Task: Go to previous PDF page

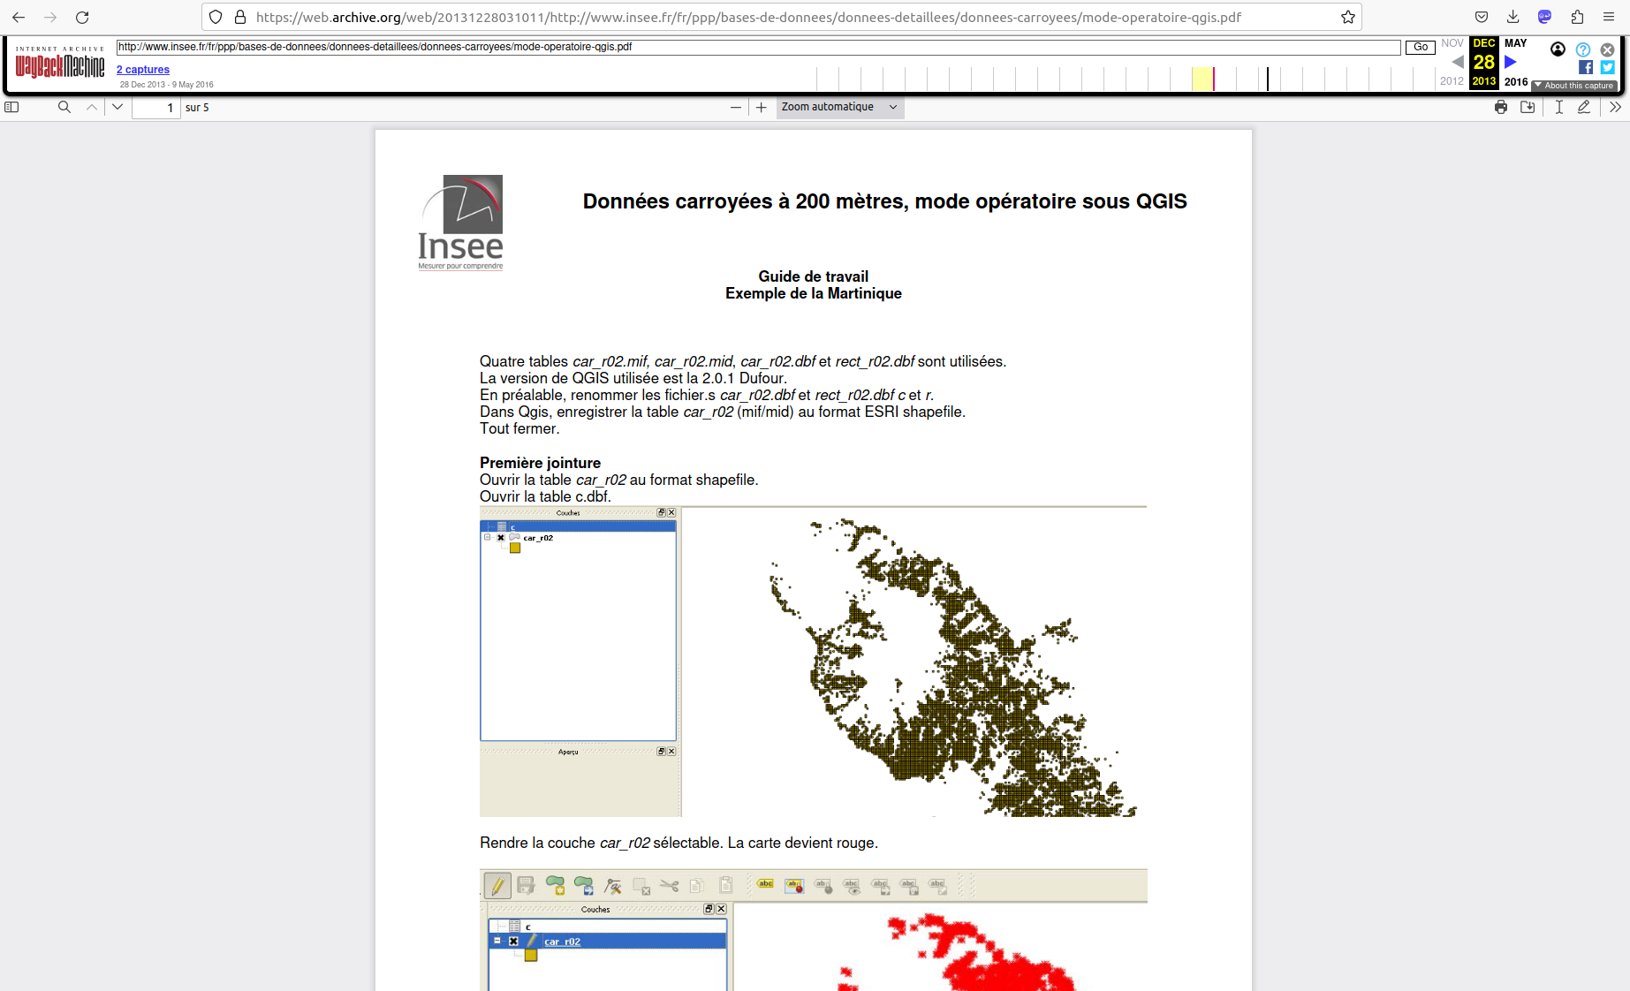Action: (x=92, y=107)
